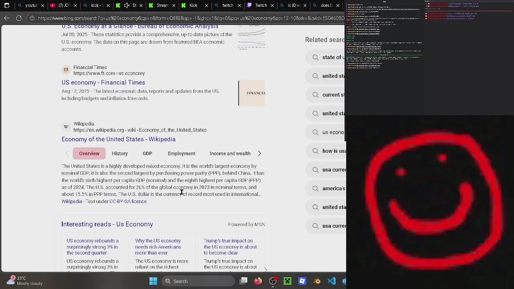
Task: Click magnifier icon beside 'america's'
Action: (x=316, y=188)
